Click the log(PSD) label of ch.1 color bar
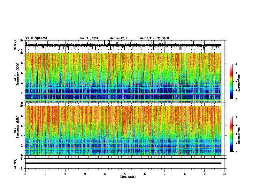Viewport: 253px width, 195px height. tap(239, 83)
